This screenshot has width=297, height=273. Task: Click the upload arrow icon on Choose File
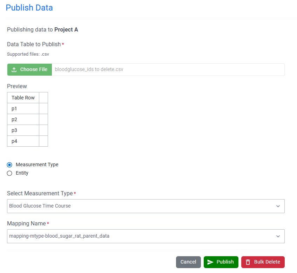pos(14,70)
